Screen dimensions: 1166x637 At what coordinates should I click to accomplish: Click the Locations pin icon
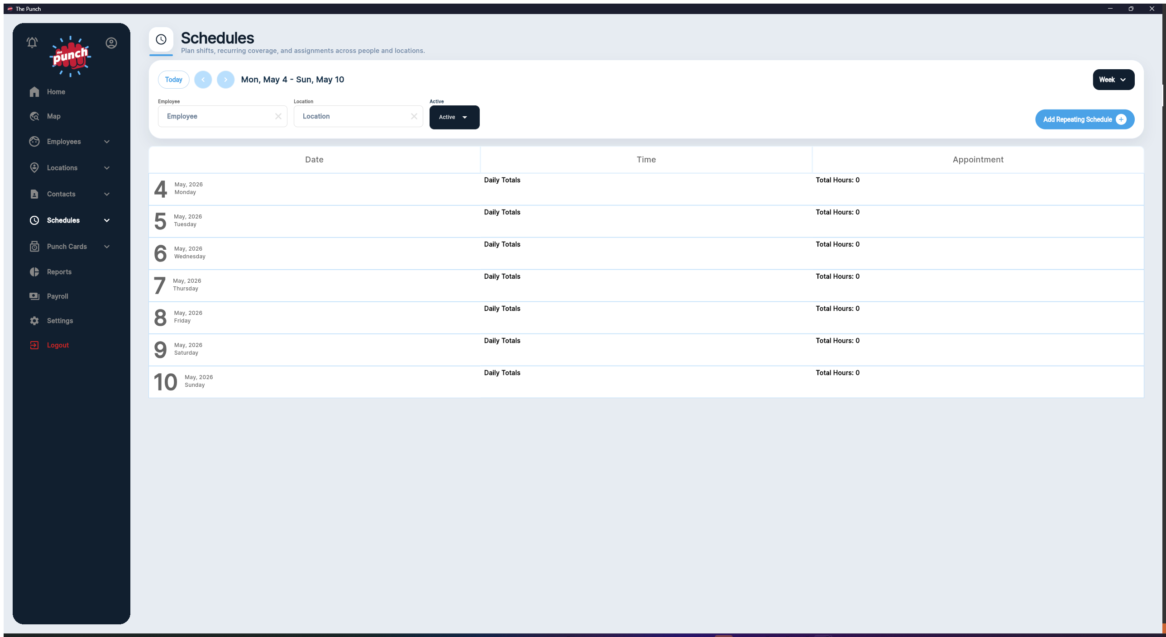click(34, 168)
